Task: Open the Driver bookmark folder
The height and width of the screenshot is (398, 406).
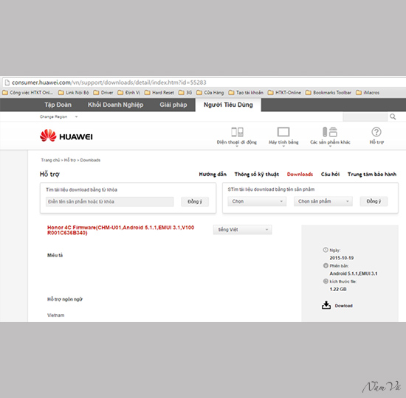Action: 103,92
